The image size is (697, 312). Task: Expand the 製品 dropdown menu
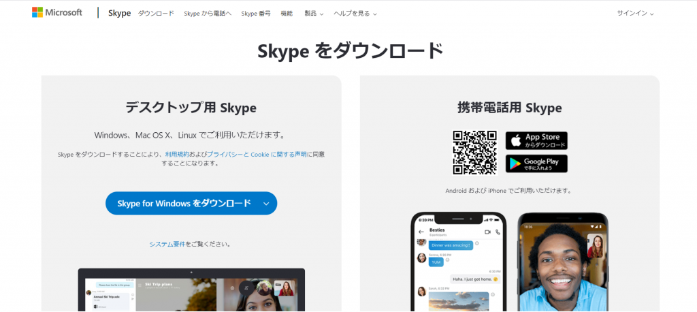pos(314,14)
